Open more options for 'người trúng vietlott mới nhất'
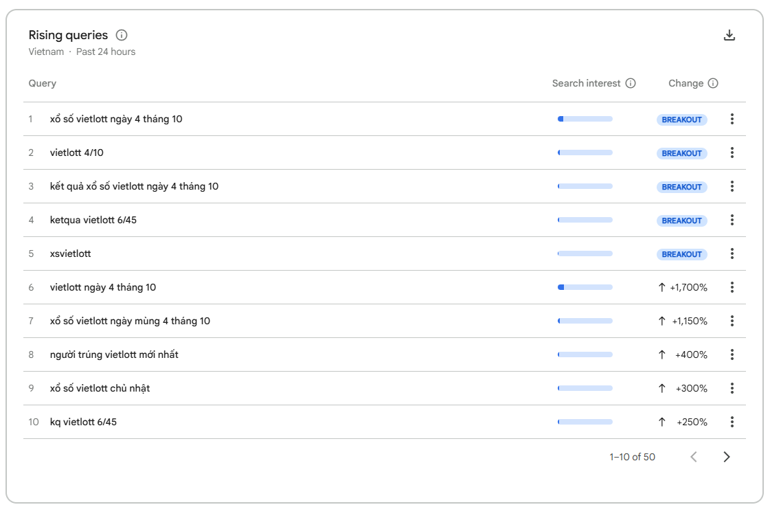Viewport: 770px width, 507px height. [732, 354]
